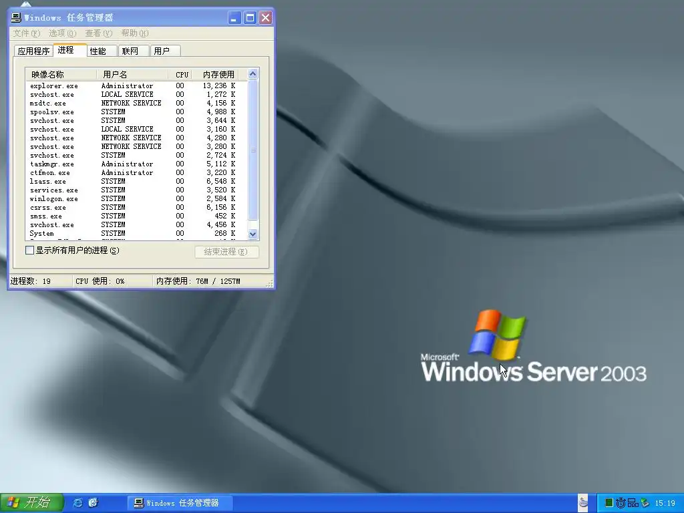Switch to the 性能 tab

pos(102,51)
